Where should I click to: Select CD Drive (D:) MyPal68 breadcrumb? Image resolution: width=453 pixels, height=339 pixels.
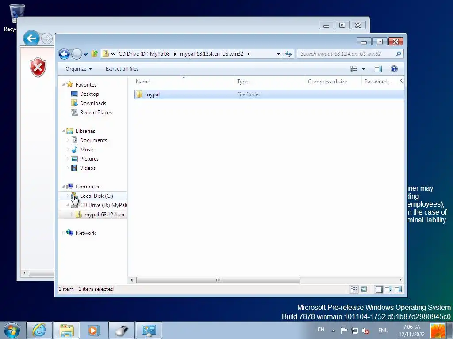coord(144,53)
